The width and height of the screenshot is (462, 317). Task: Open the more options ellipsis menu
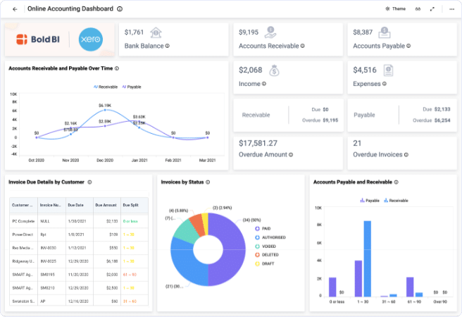(x=451, y=9)
